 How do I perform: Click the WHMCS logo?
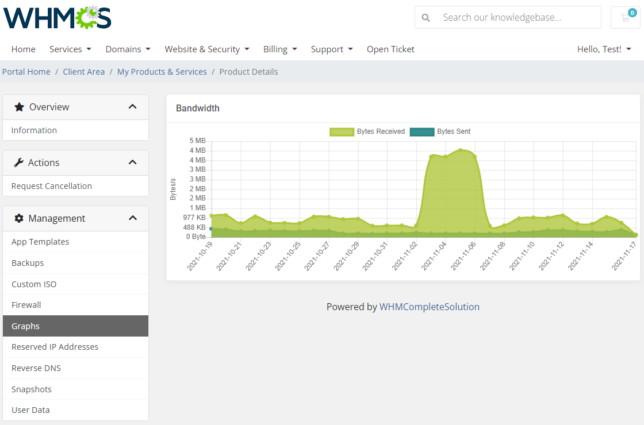coord(57,17)
